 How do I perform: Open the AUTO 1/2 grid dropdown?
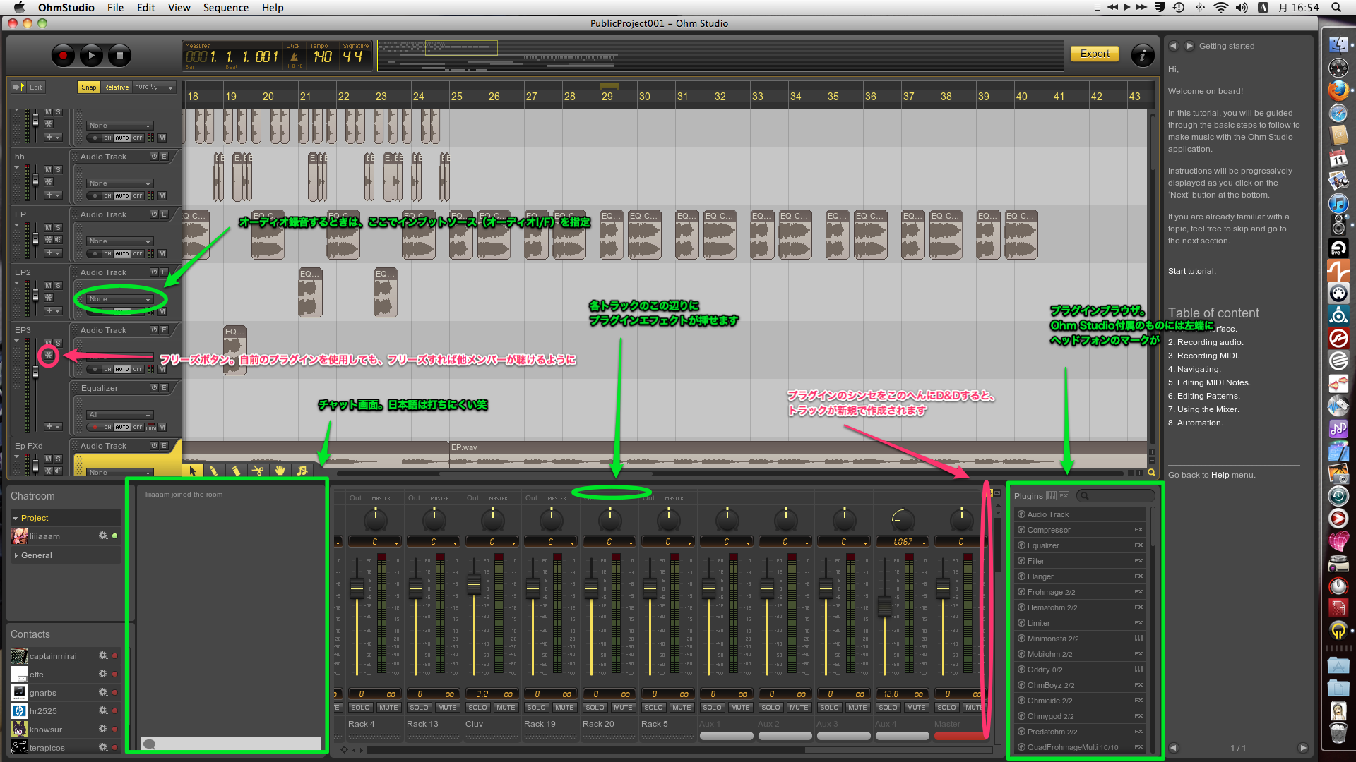pyautogui.click(x=155, y=87)
